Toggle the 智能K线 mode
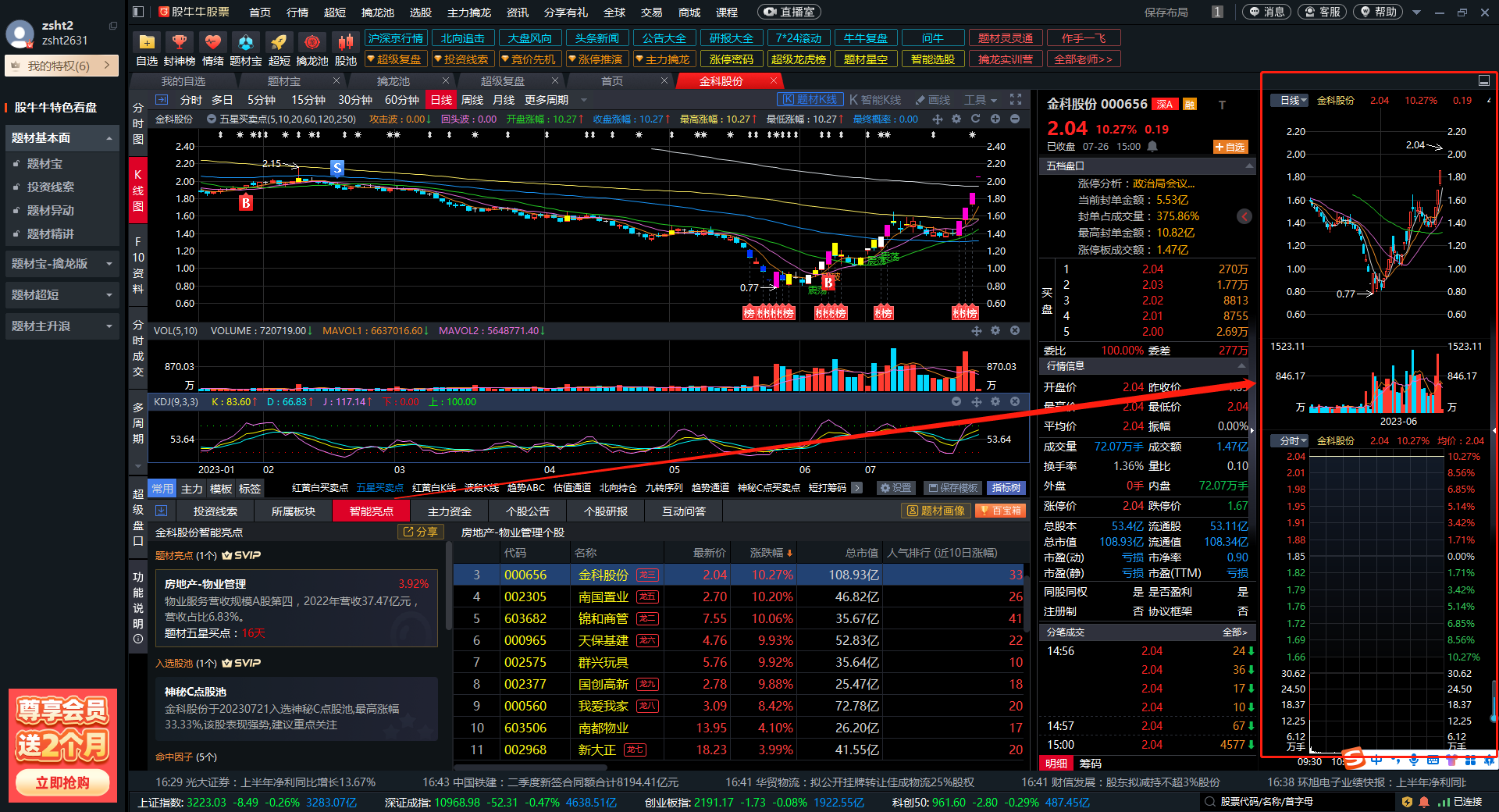Image resolution: width=1499 pixels, height=812 pixels. point(875,100)
